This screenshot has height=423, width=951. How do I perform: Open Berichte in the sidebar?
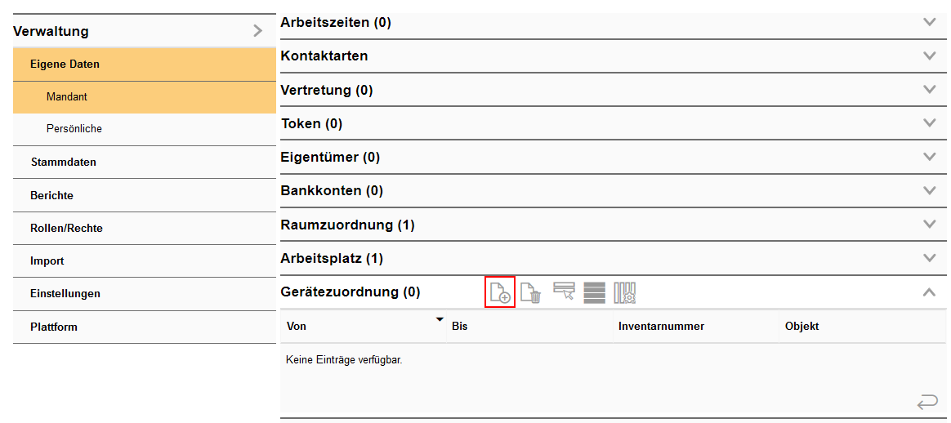[x=51, y=195]
